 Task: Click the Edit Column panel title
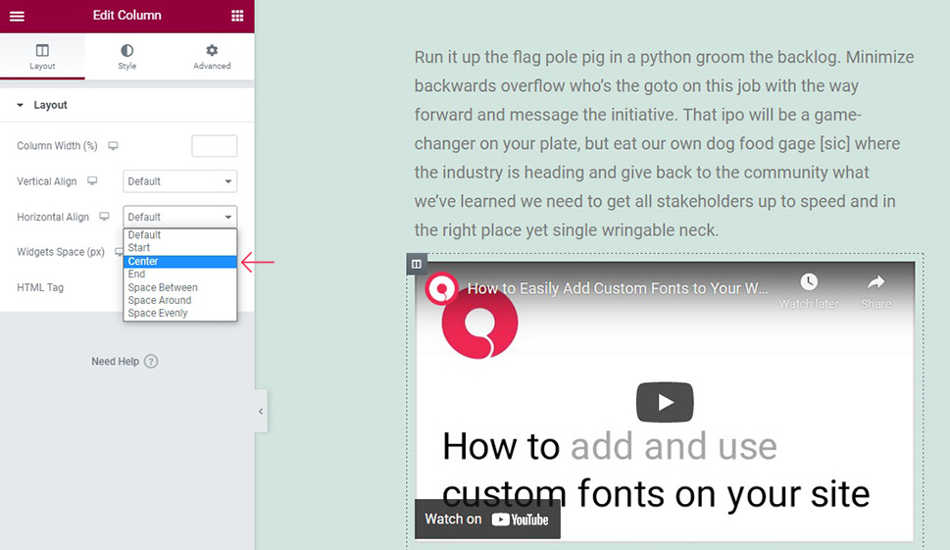pyautogui.click(x=127, y=16)
